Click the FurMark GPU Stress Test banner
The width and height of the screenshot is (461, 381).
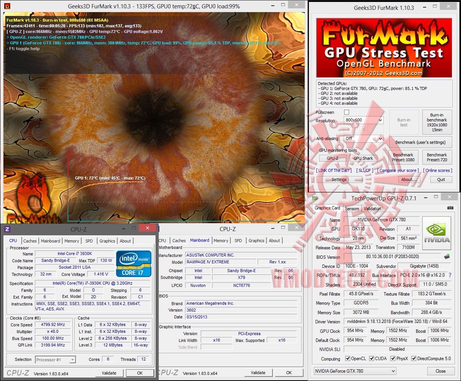384,47
